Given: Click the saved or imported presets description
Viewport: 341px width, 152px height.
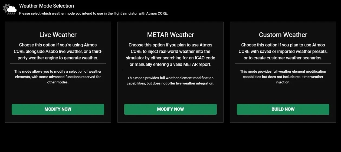Looking at the screenshot, I should coord(283,51).
